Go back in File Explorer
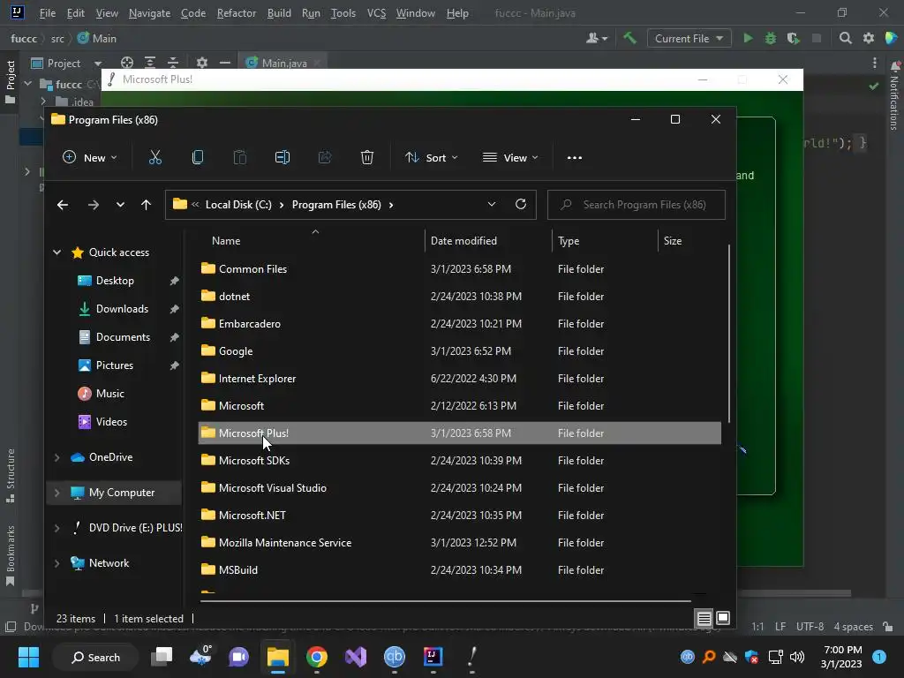904x678 pixels. [63, 205]
